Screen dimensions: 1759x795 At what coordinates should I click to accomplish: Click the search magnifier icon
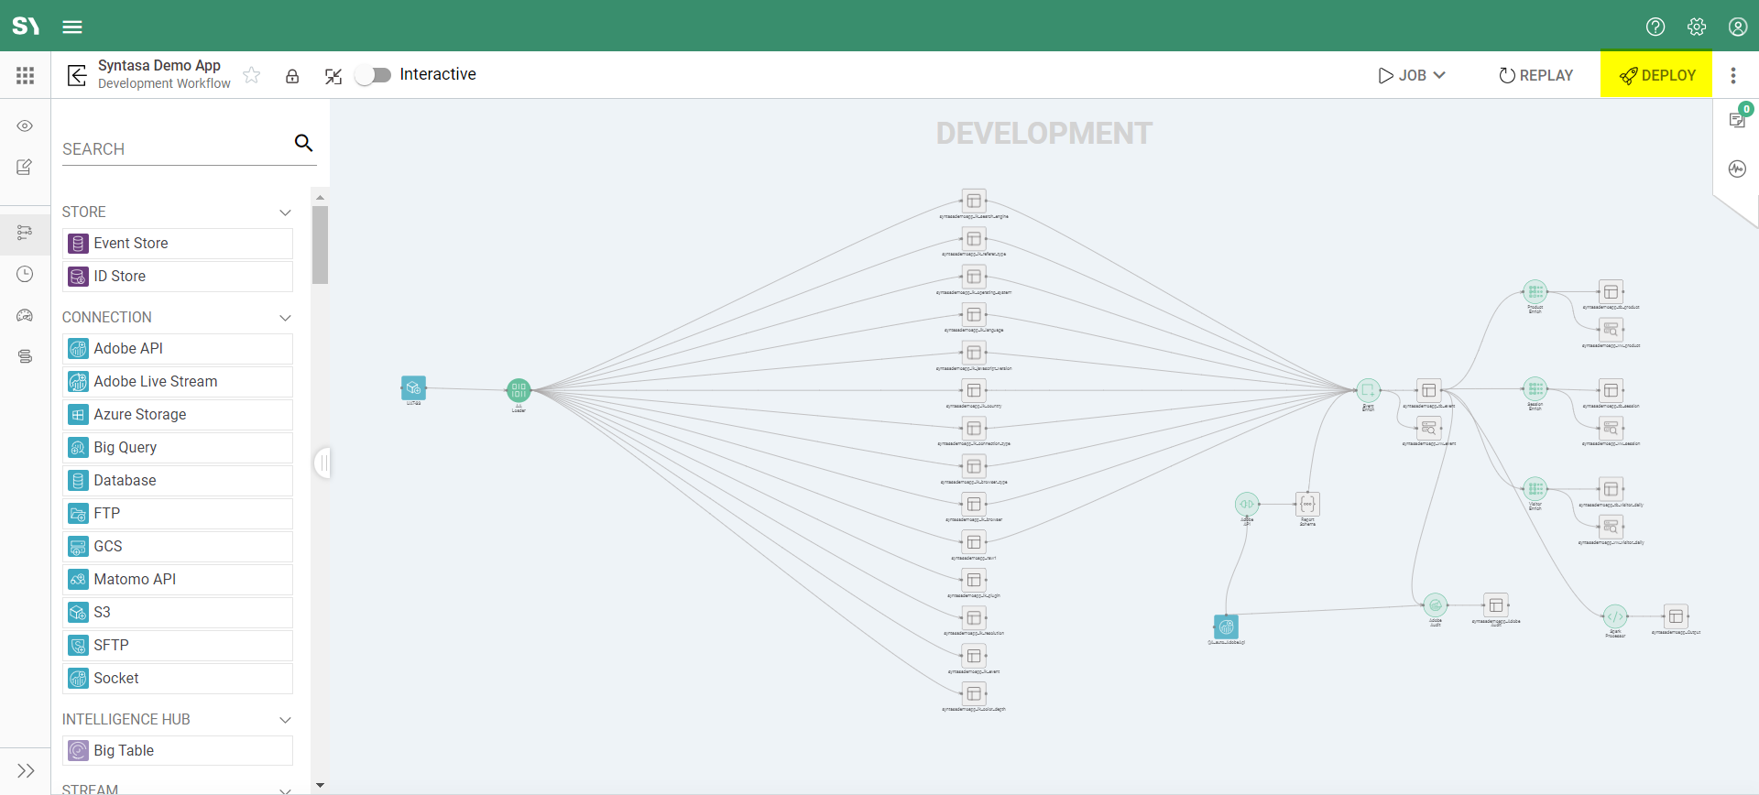pyautogui.click(x=303, y=143)
